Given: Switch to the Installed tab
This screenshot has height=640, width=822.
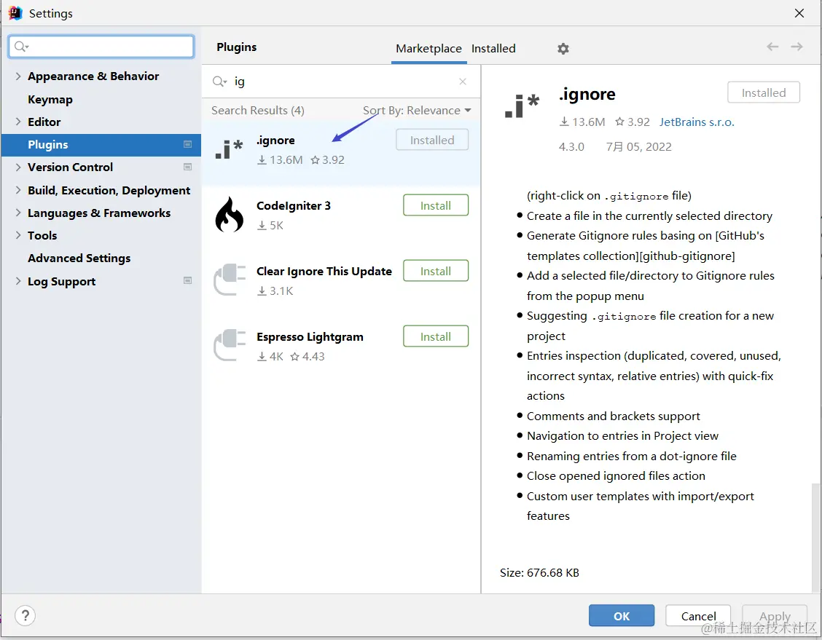Looking at the screenshot, I should coord(493,49).
